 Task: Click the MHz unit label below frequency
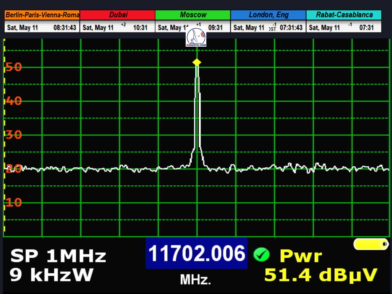pyautogui.click(x=195, y=280)
